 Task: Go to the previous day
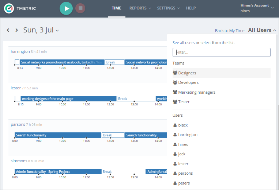click(8, 30)
